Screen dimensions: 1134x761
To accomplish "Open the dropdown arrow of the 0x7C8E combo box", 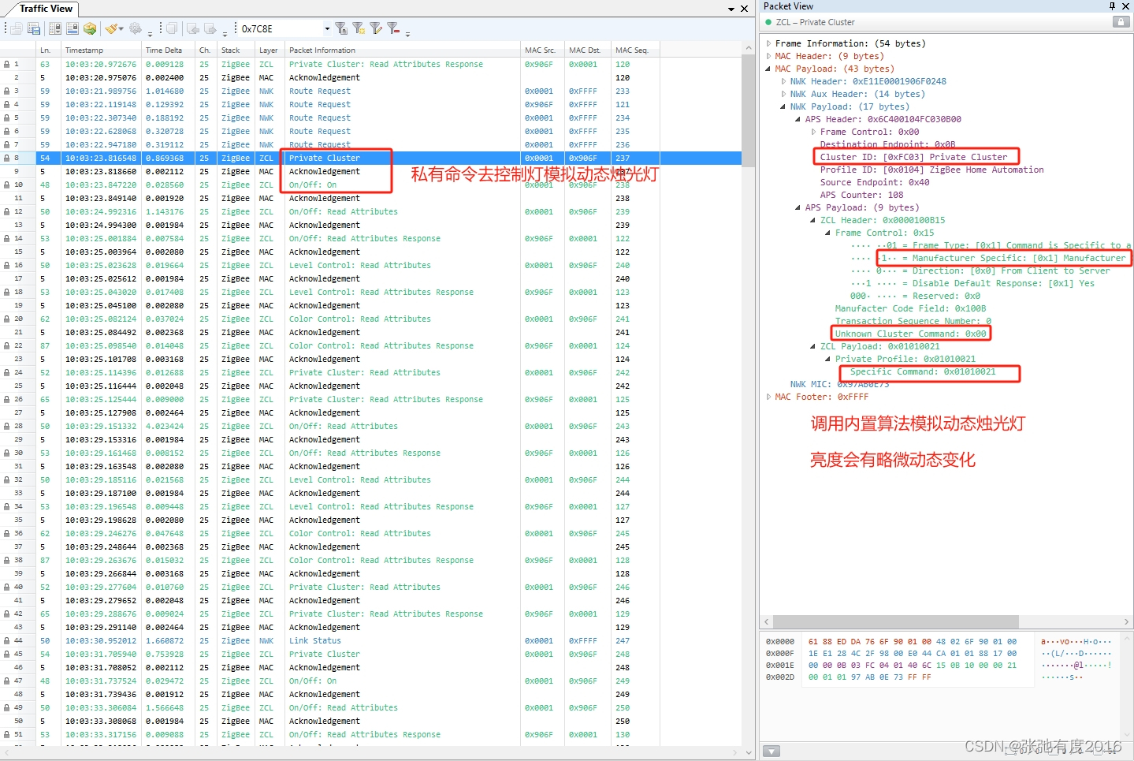I will (327, 28).
